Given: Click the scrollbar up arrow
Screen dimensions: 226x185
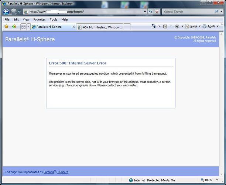Looking at the screenshot, I should click(222, 34).
